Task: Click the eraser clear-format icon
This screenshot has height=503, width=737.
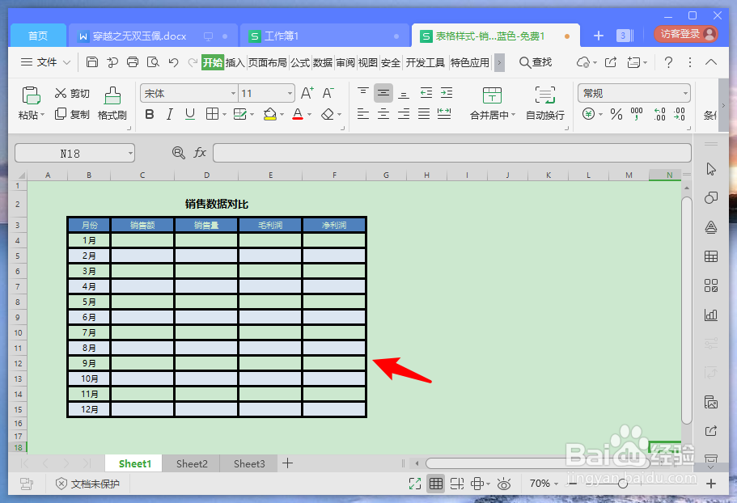Action: coord(328,114)
